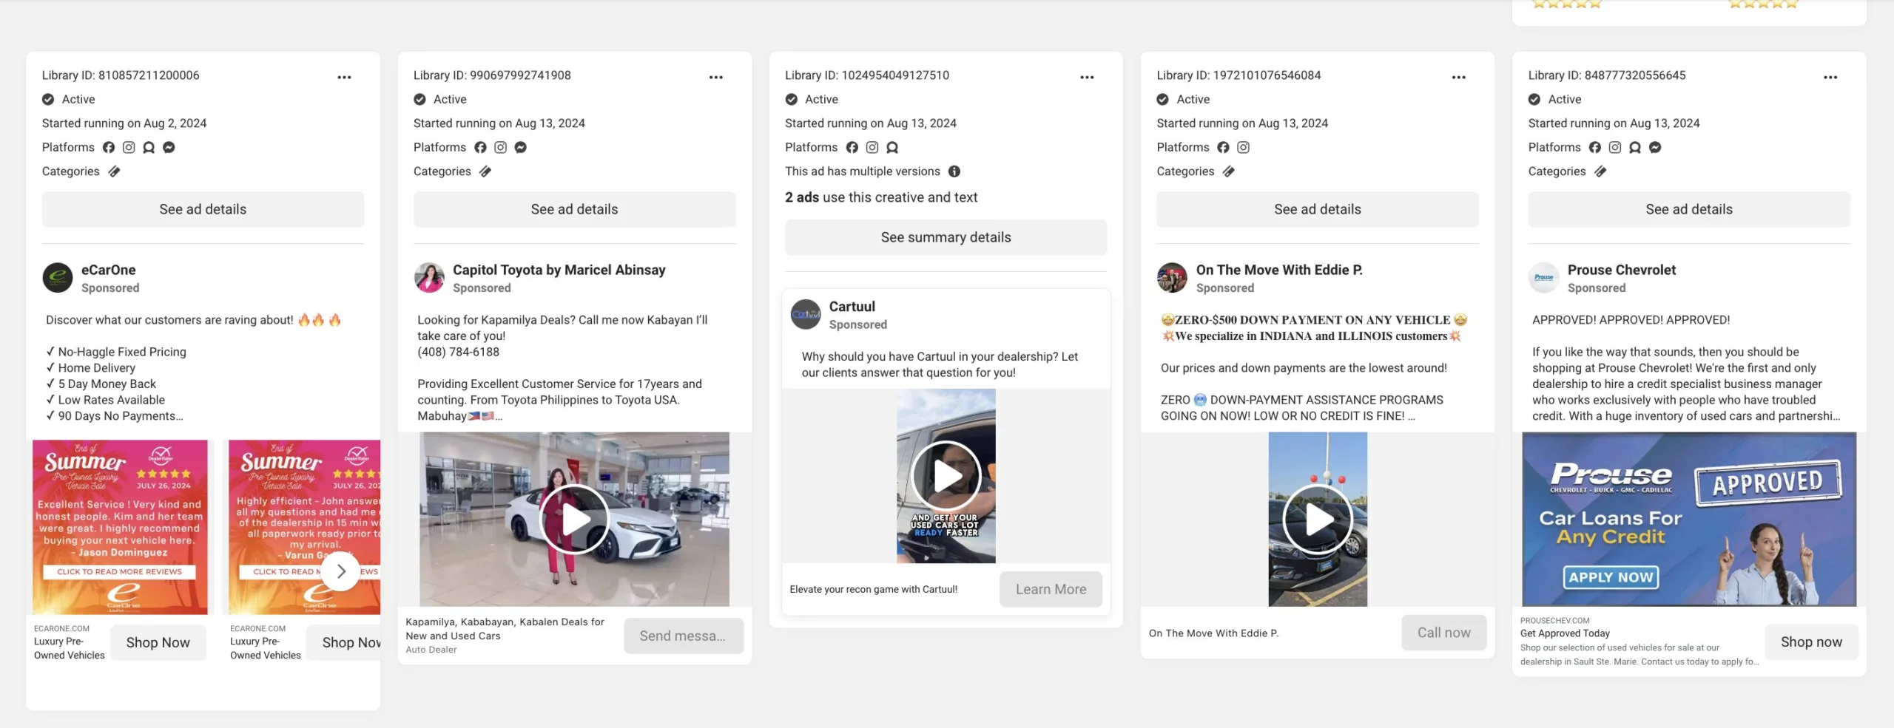1894x728 pixels.
Task: Click Shop Now on the eCarOne Summer carousel card
Action: click(158, 642)
